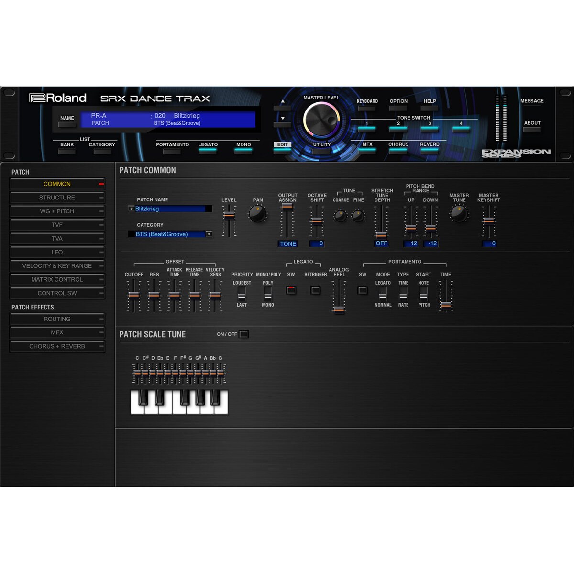Toggle the Legato SW switch
This screenshot has width=574, height=574.
click(x=291, y=290)
